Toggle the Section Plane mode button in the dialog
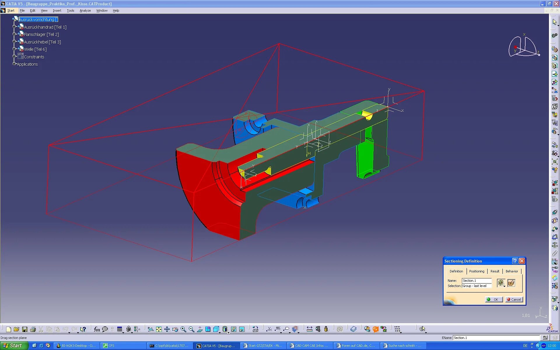Screen dimensions: 560x350 [x=501, y=283]
